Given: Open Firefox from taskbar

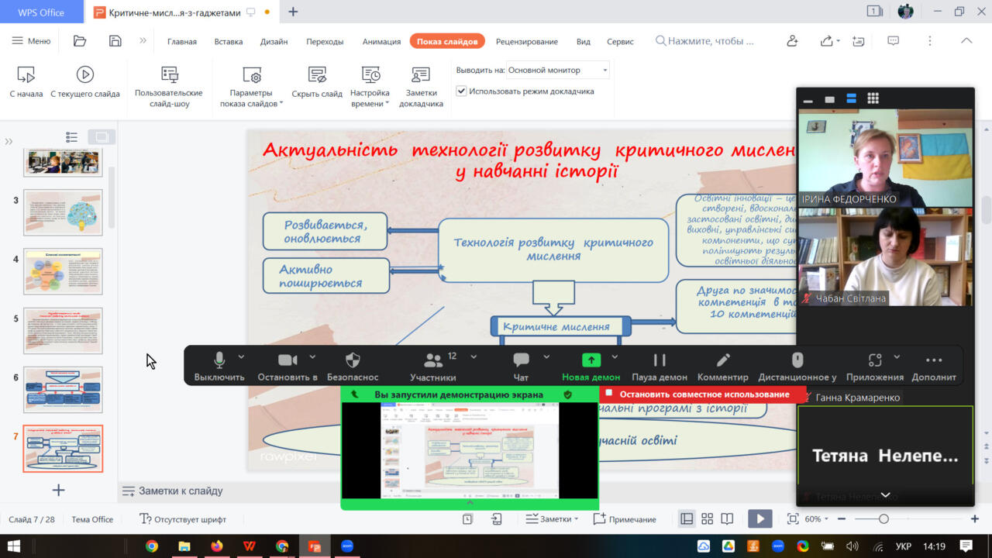Looking at the screenshot, I should point(215,546).
